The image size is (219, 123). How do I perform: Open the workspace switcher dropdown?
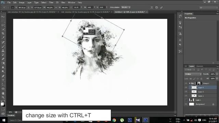tap(209, 8)
